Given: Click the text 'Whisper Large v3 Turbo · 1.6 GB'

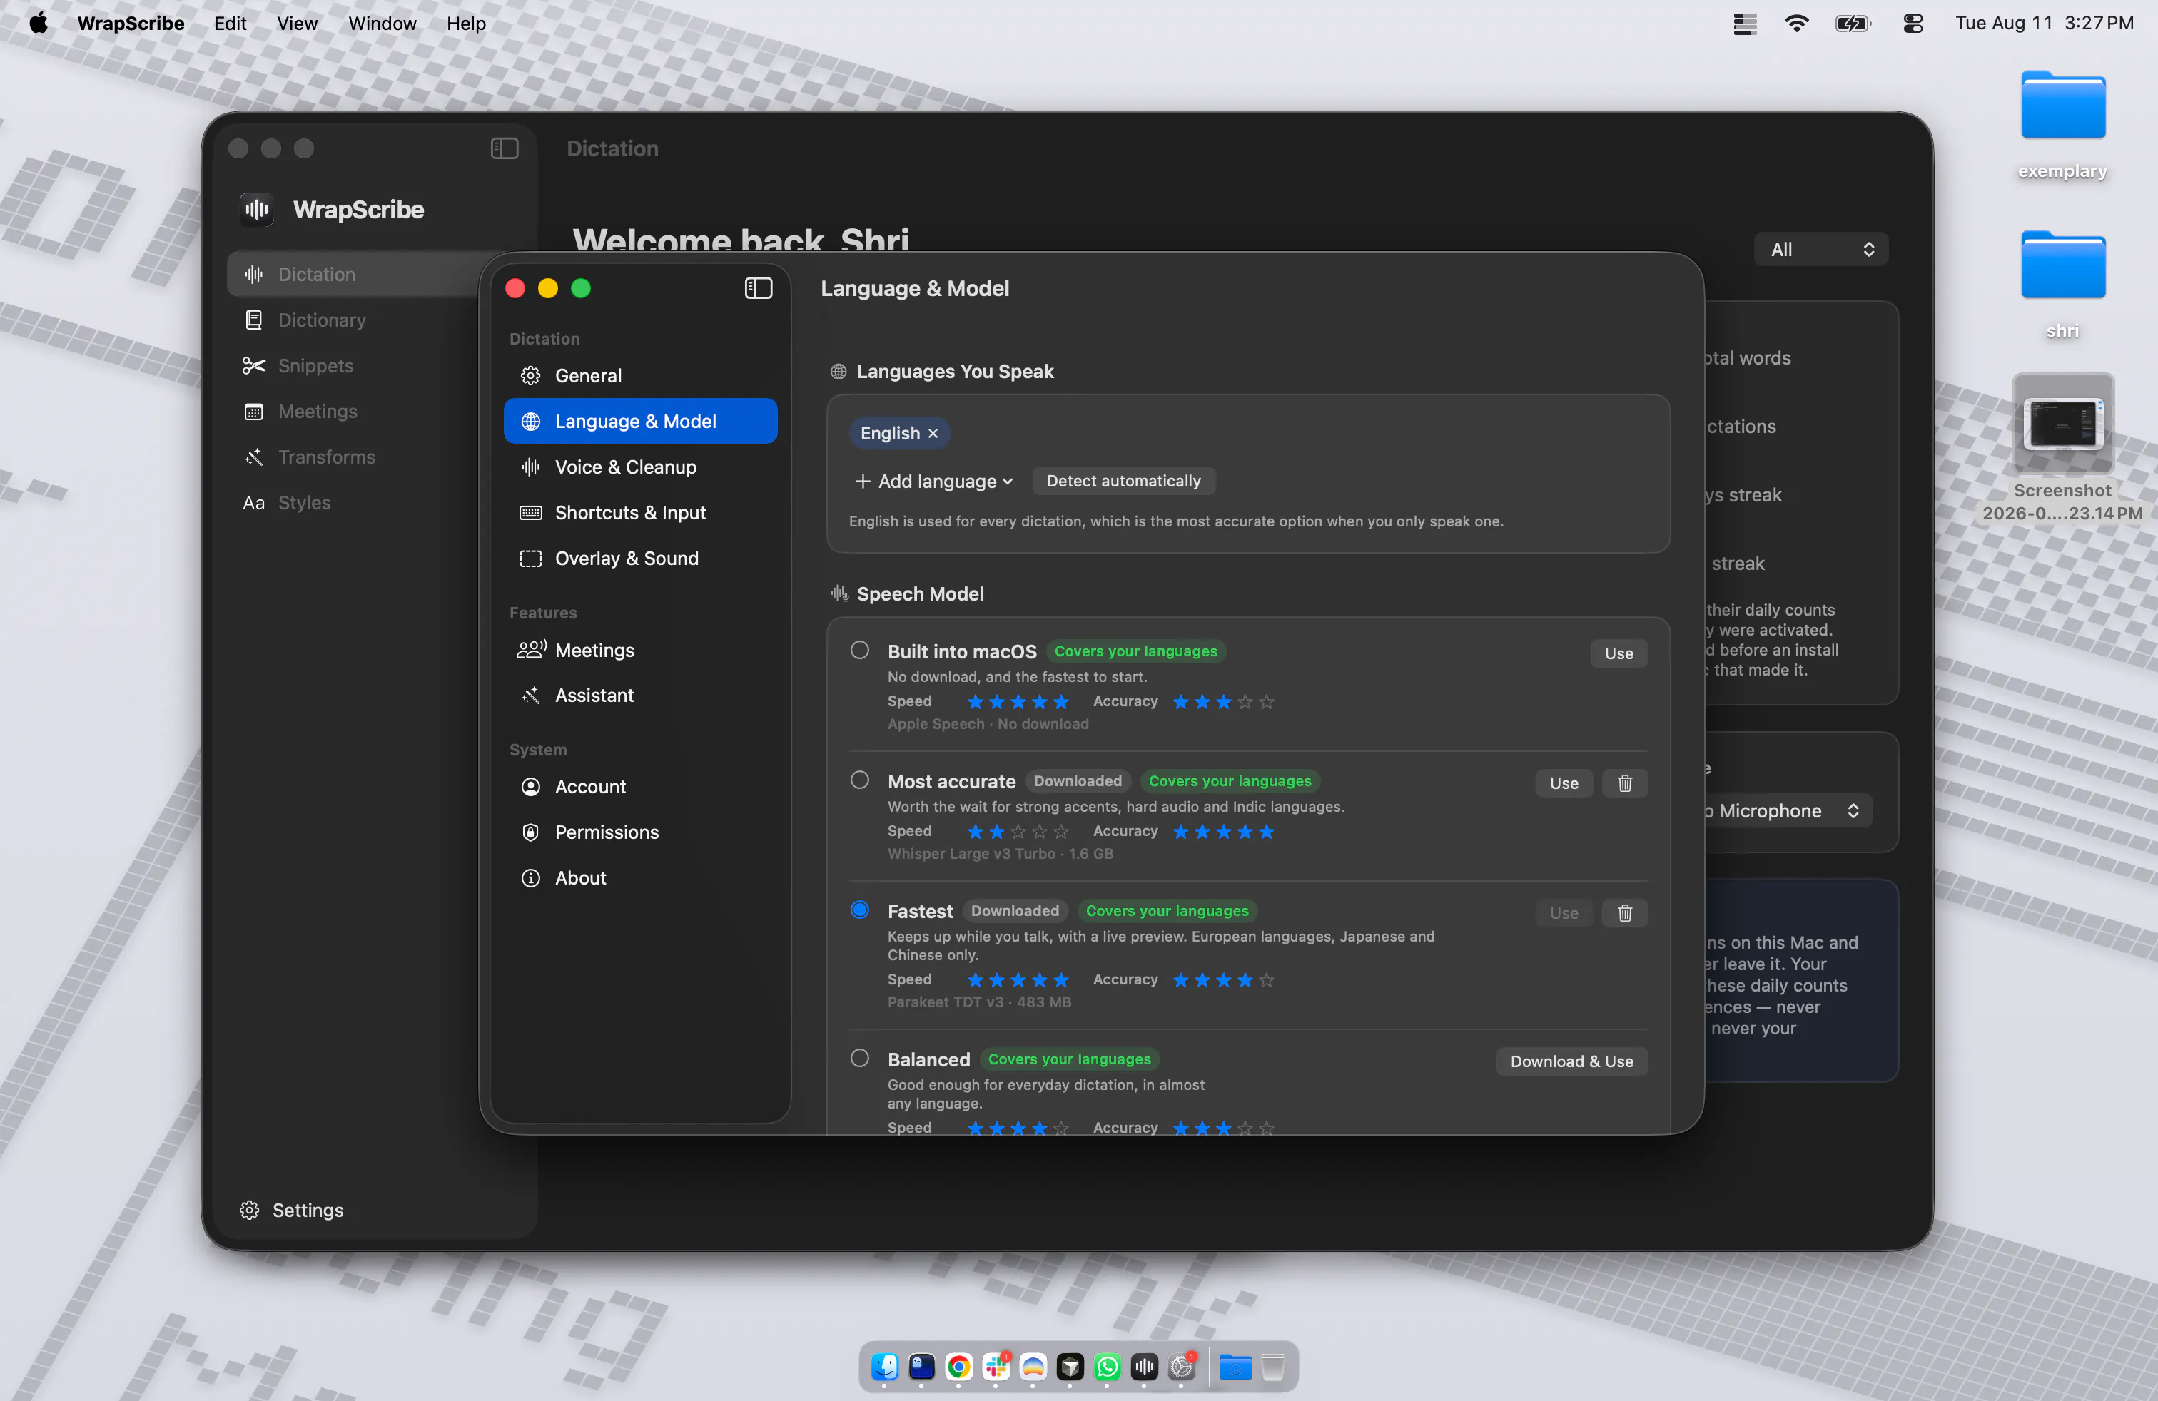Looking at the screenshot, I should (1000, 854).
